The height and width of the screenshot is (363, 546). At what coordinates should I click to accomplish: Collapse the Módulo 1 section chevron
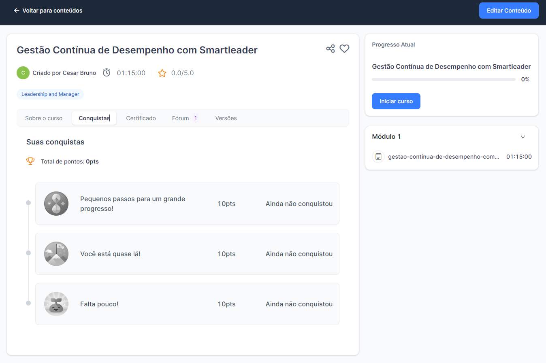[523, 137]
